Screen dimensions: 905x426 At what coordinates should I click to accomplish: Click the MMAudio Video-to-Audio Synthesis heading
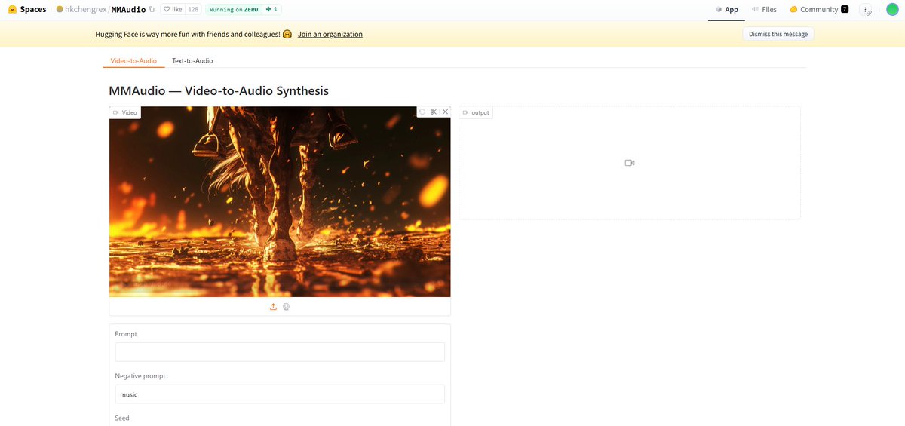[219, 90]
